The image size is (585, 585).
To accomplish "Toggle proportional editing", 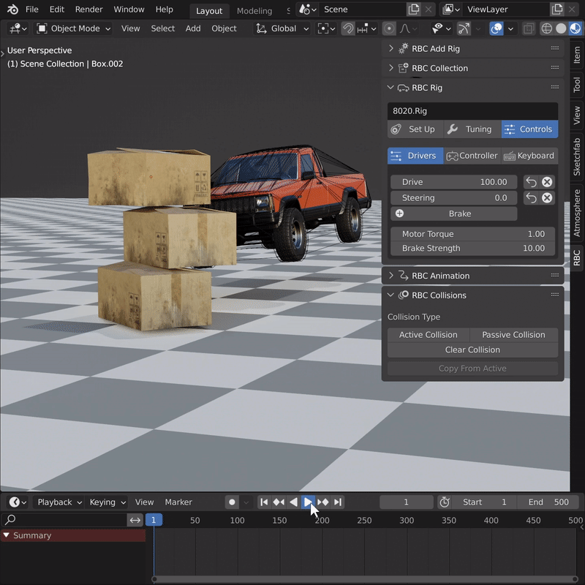I will click(389, 29).
